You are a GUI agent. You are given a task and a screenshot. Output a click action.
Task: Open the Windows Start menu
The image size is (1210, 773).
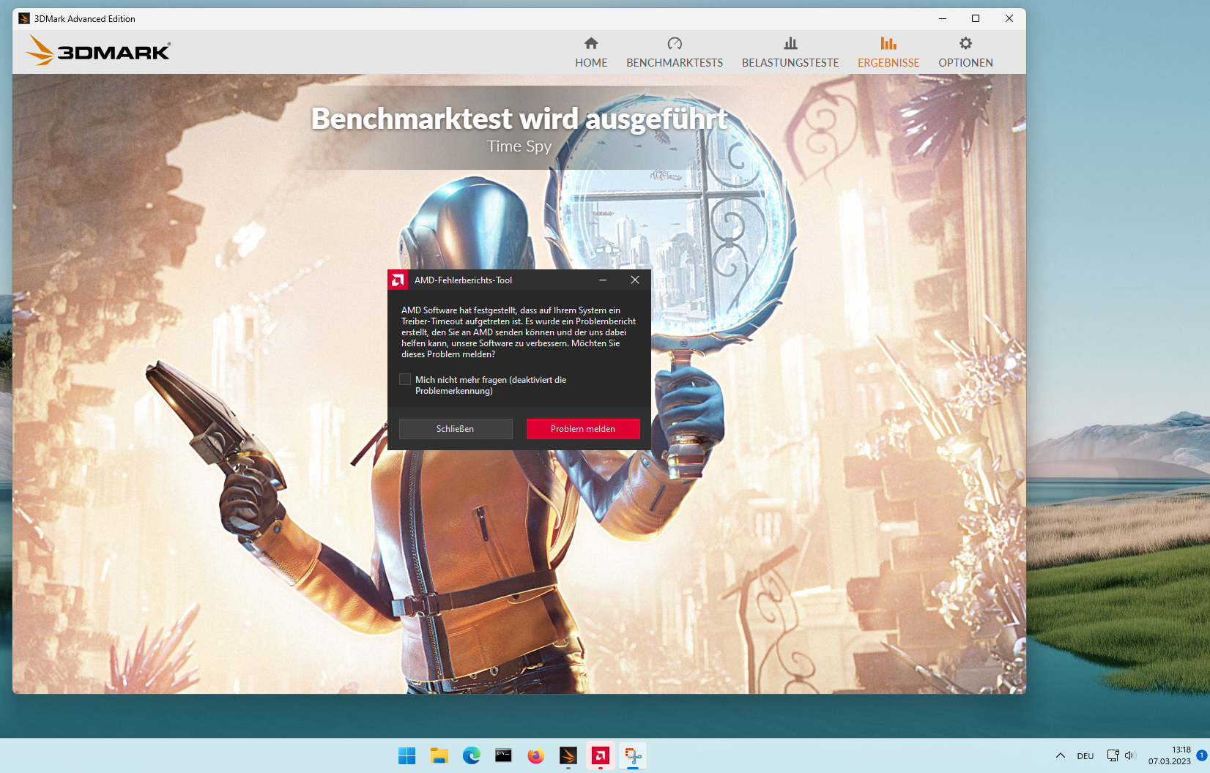pyautogui.click(x=407, y=755)
